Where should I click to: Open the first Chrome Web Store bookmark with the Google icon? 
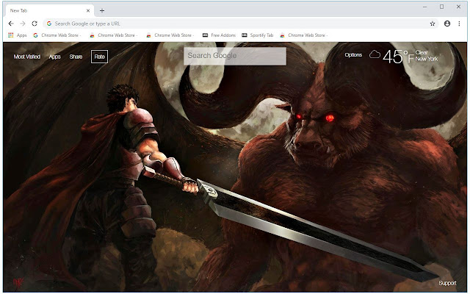coord(57,35)
